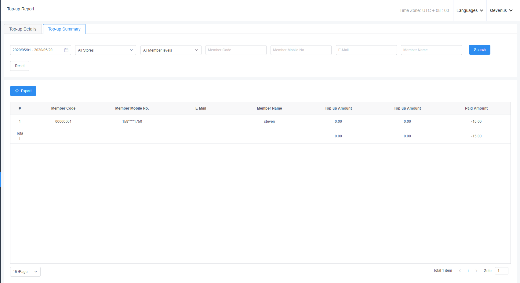Focus the Member Code input field
Viewport: 520px width, 283px height.
236,50
